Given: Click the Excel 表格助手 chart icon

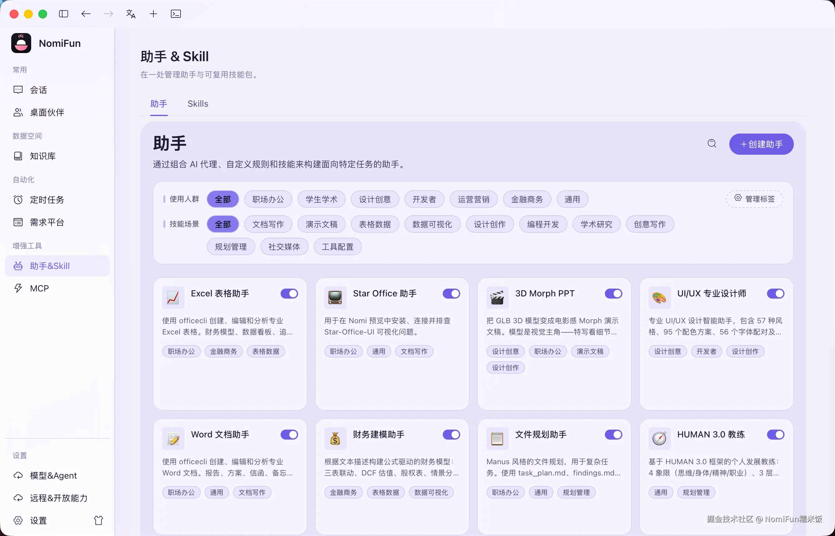Looking at the screenshot, I should pos(173,298).
